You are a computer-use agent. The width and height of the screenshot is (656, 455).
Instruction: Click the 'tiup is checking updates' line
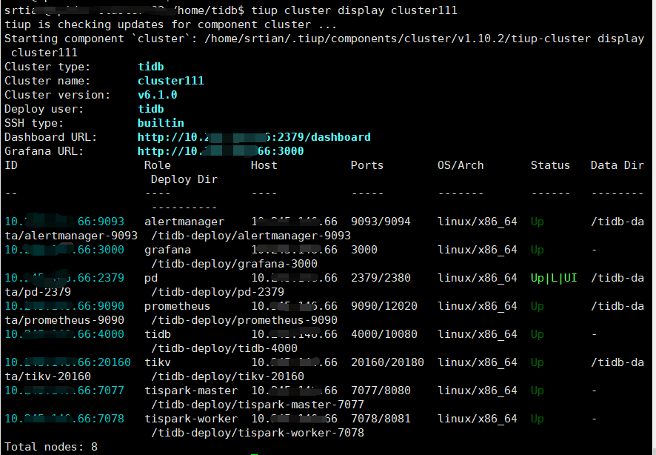(x=171, y=24)
